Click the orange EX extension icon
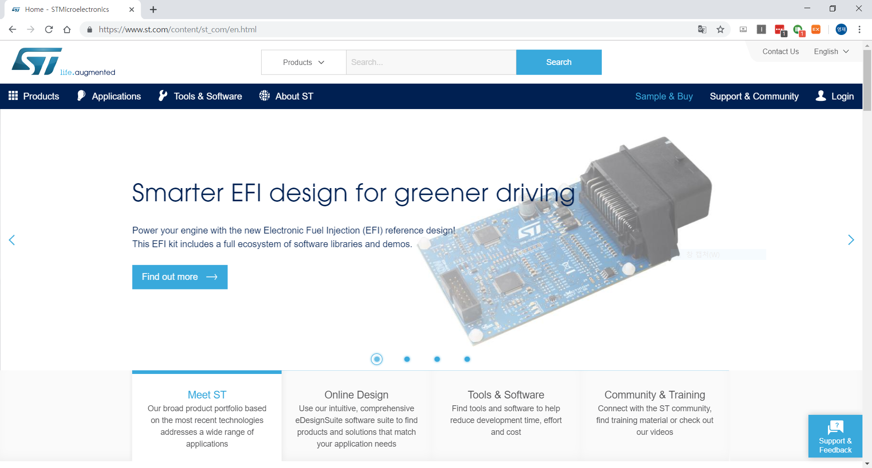This screenshot has width=872, height=468. [816, 30]
